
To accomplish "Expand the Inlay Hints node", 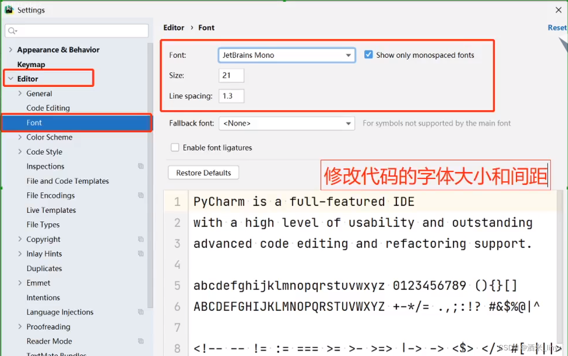I will [x=20, y=253].
